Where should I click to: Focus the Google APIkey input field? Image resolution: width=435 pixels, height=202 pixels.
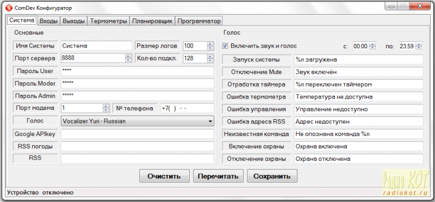coord(138,134)
